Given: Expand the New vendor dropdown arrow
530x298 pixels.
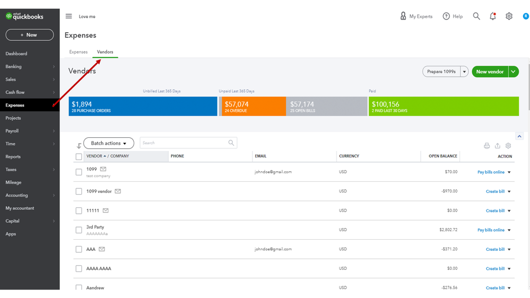Looking at the screenshot, I should click(514, 72).
